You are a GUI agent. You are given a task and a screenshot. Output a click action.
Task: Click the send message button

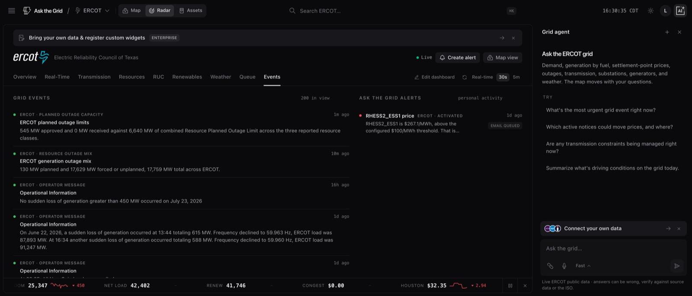pyautogui.click(x=677, y=266)
